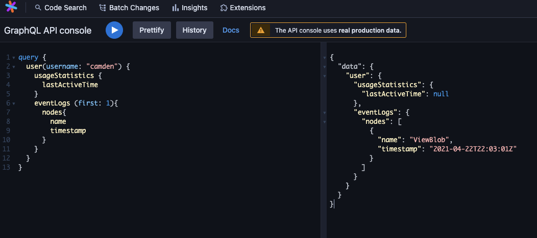This screenshot has width=537, height=238.
Task: Click the warning triangle icon
Action: point(261,30)
